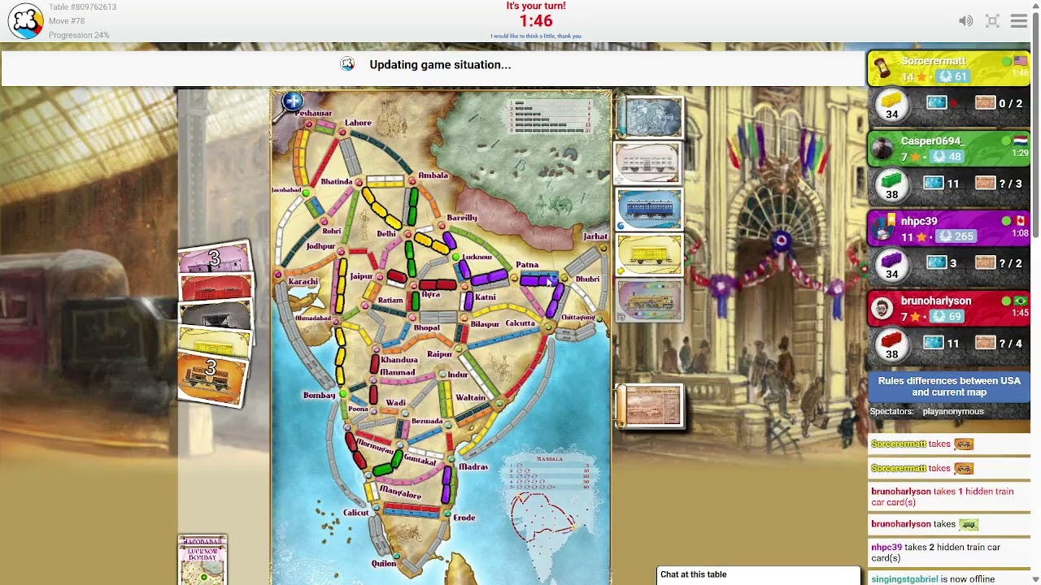Click nhpc39's destination ticket count icon
Viewport: 1041px width, 585px height.
pos(985,263)
